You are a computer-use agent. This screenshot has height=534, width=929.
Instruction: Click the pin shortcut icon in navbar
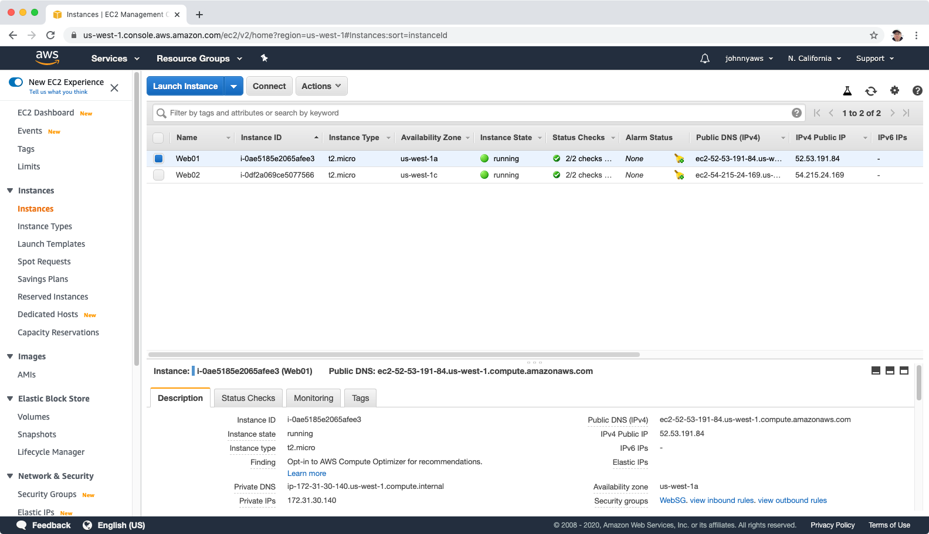click(264, 58)
